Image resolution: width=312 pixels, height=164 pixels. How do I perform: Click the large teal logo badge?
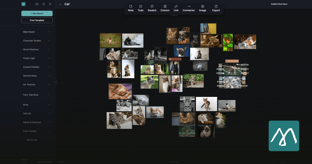[x=284, y=136]
